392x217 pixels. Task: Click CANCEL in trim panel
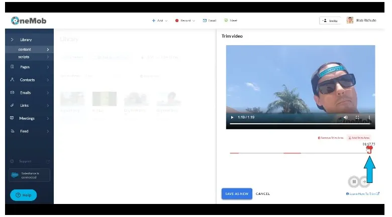pyautogui.click(x=263, y=194)
